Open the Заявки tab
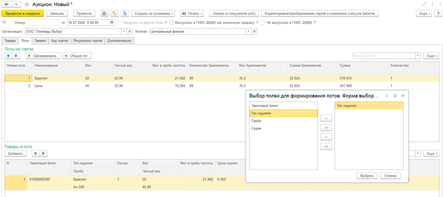Viewport: 443px width, 197px height. click(x=40, y=40)
